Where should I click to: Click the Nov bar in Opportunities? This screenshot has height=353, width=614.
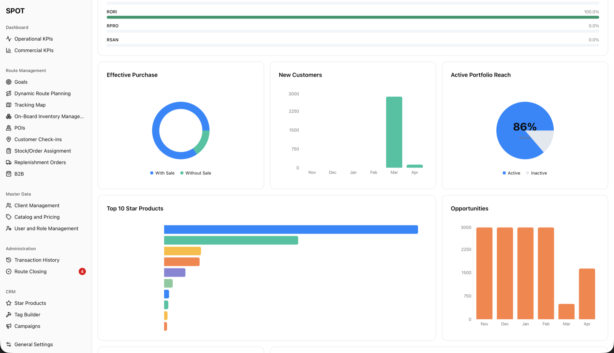point(484,273)
